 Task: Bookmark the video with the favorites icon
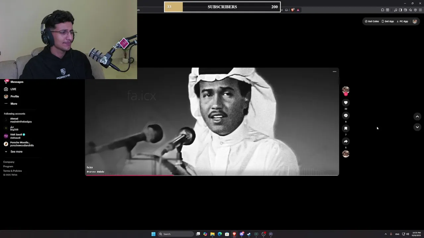click(x=345, y=128)
